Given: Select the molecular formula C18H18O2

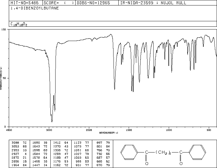Looking at the screenshot, I should 19,24.
